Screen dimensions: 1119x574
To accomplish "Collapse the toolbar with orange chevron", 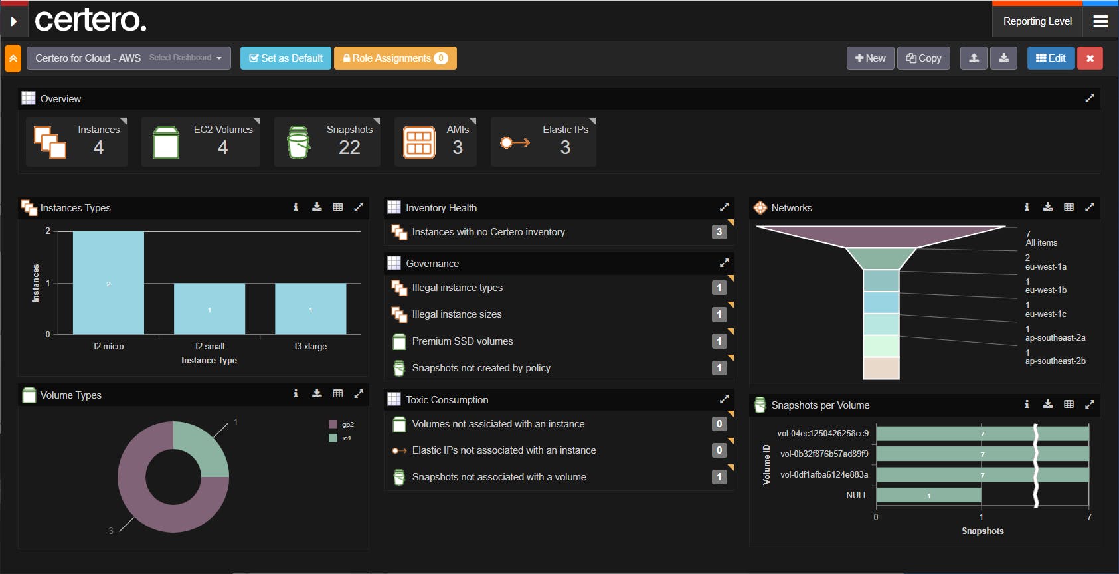I will click(x=13, y=58).
